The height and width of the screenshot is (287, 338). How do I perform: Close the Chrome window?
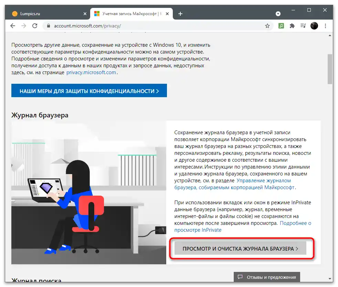325,10
